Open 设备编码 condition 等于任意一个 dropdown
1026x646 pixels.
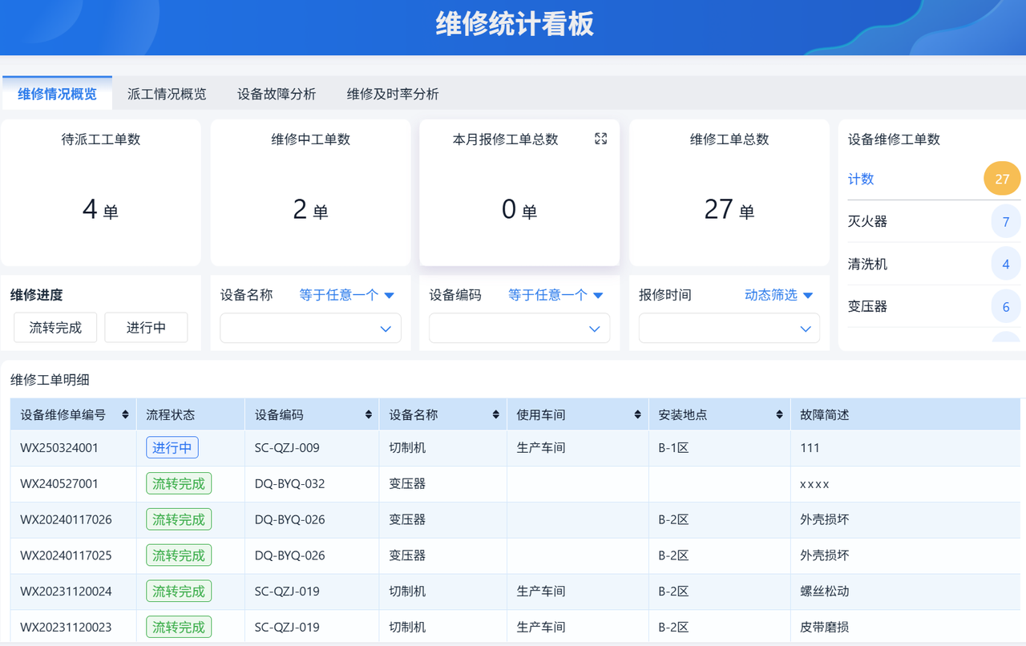[x=555, y=295]
